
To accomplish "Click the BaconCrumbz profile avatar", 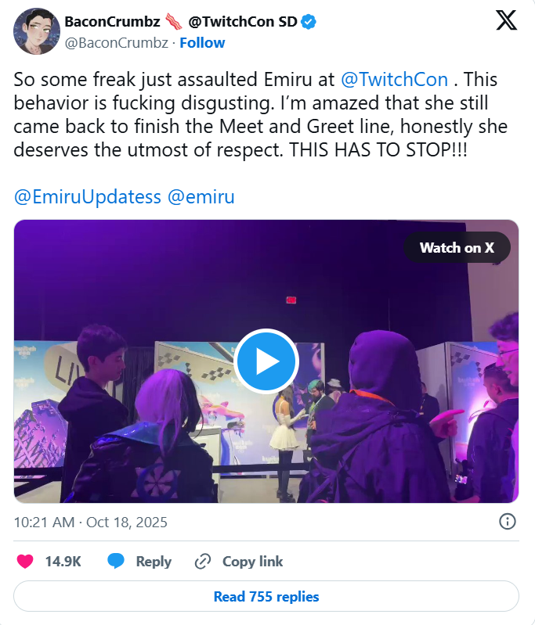I will pos(33,31).
